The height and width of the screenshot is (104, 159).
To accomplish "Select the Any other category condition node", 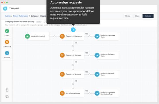I will [x=72, y=93].
